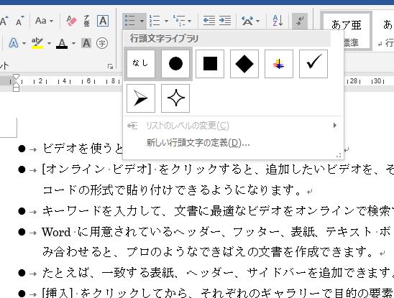Apply black font color
Viewport: 394px width, 298px height.
pos(62,43)
